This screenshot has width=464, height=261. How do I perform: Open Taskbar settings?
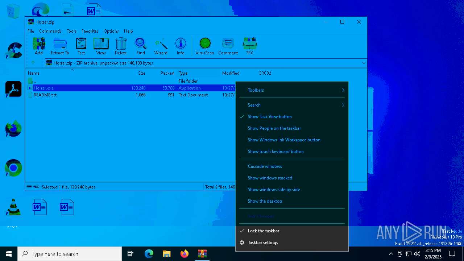tap(292, 243)
